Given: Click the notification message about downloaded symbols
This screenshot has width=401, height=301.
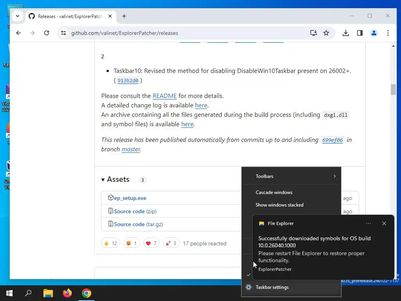Looking at the screenshot, I should pos(314,242).
